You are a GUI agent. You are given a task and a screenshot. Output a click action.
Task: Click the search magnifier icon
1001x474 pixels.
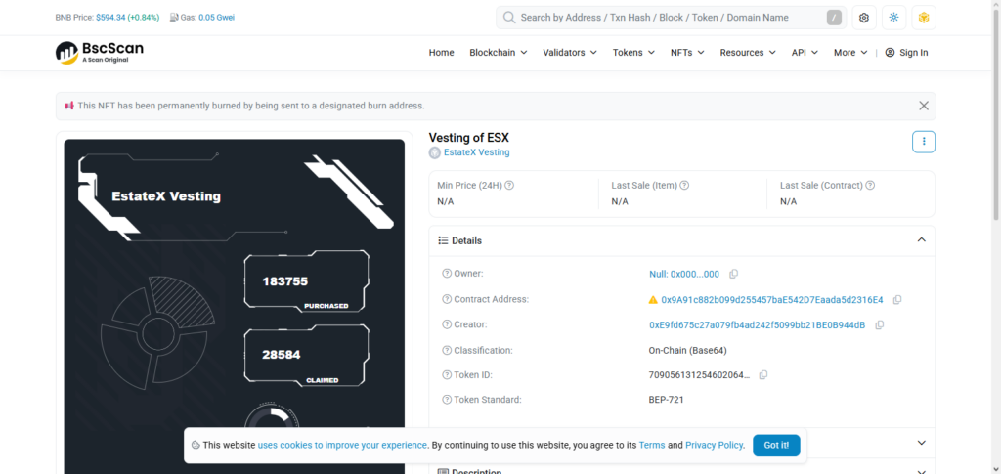tap(508, 18)
